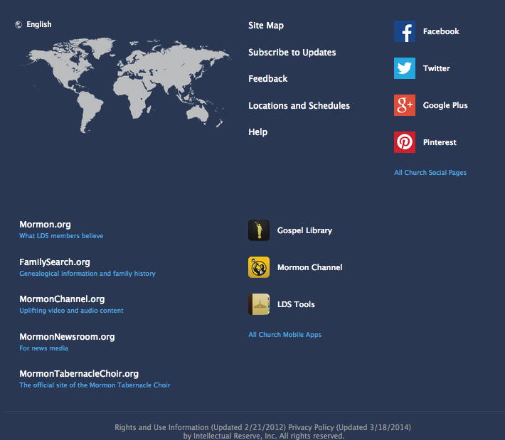Click 'What LDS members believe' text
Screen dimensions: 505x440
point(61,235)
